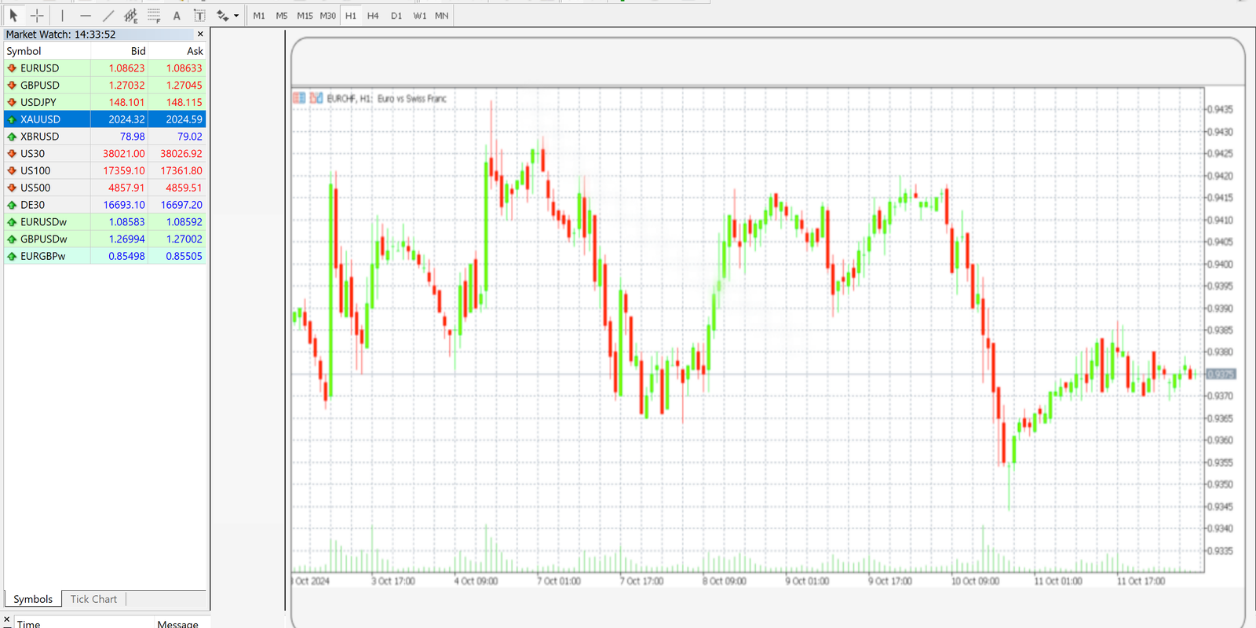
Task: Click the first icon beside the EURCHF title
Action: [299, 98]
